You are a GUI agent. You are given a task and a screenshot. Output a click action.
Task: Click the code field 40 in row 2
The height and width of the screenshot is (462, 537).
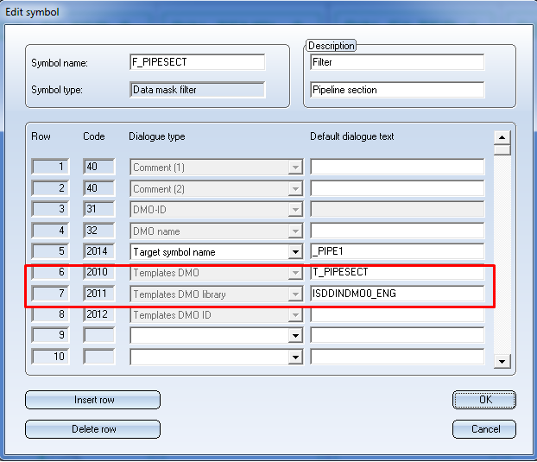(99, 188)
